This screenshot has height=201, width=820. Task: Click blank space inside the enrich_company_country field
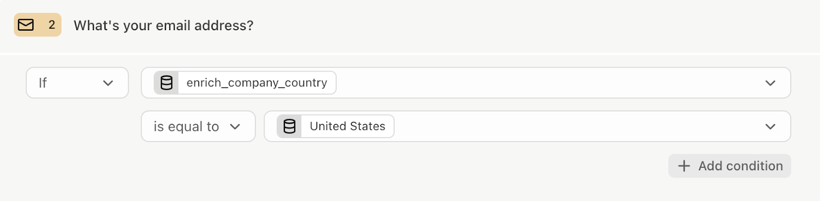tap(548, 83)
